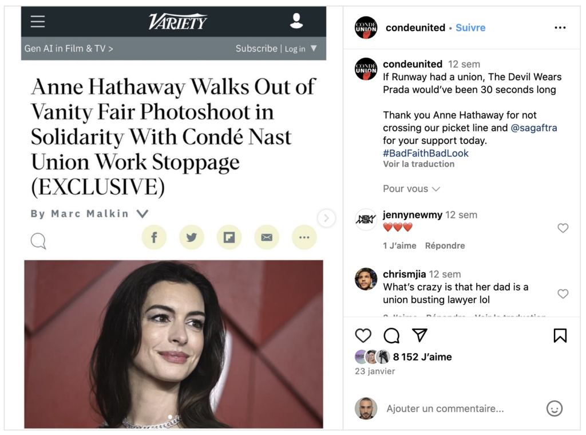Expand Marc Malkin author chevron

(x=142, y=214)
